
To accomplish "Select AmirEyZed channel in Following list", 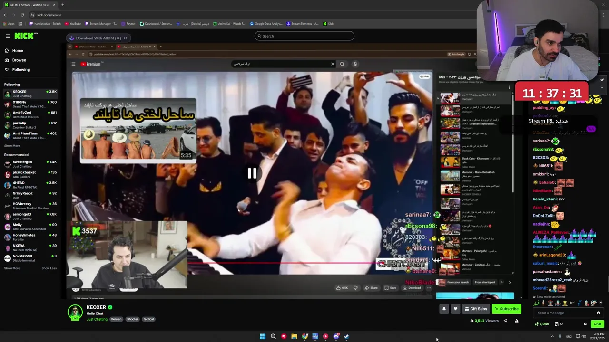I will (x=30, y=114).
